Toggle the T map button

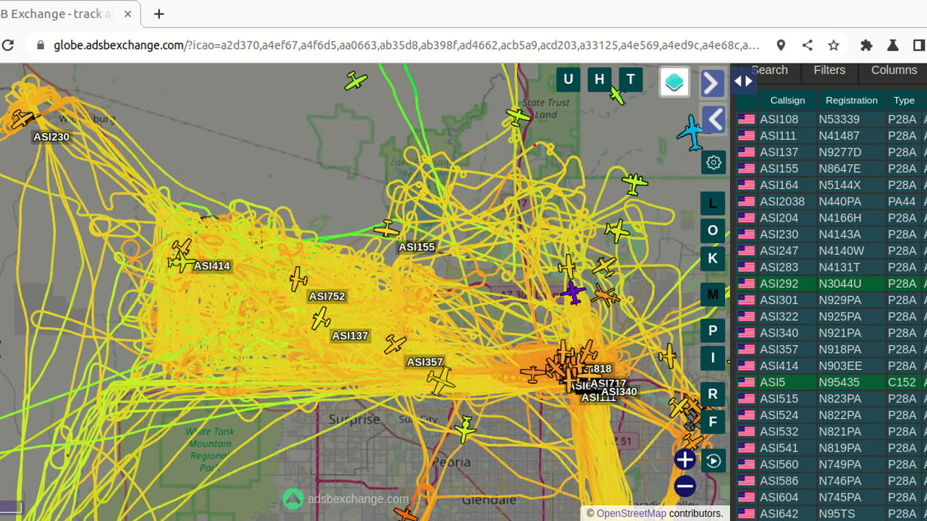[631, 80]
